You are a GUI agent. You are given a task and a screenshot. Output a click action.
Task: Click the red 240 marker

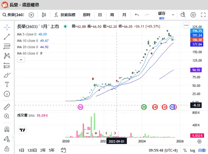click(155, 107)
